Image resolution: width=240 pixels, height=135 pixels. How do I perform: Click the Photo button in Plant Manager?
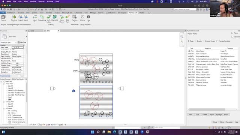coord(226,114)
